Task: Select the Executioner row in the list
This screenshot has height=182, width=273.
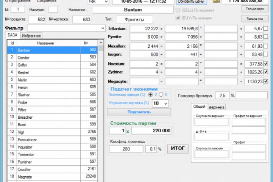Action: click(x=52, y=139)
